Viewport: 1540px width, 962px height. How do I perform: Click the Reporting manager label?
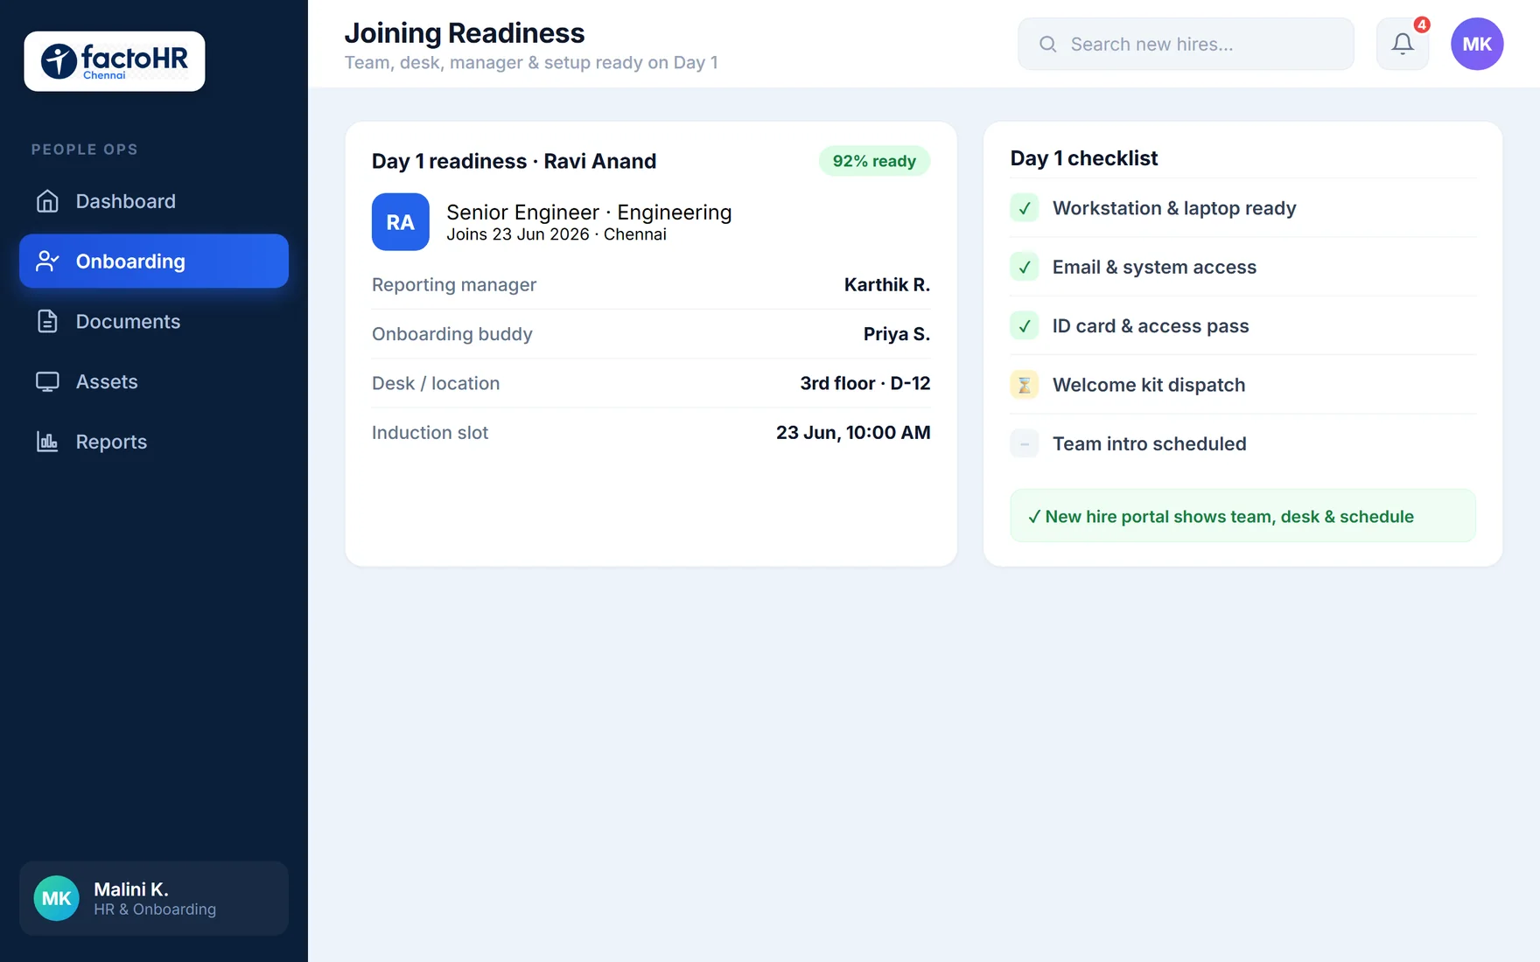point(454,285)
